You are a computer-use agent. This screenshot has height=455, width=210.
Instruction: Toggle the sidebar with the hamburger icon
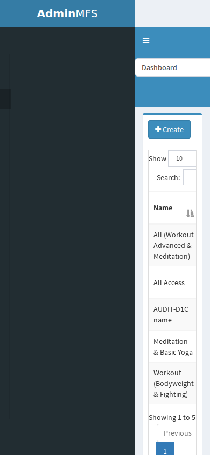(146, 40)
